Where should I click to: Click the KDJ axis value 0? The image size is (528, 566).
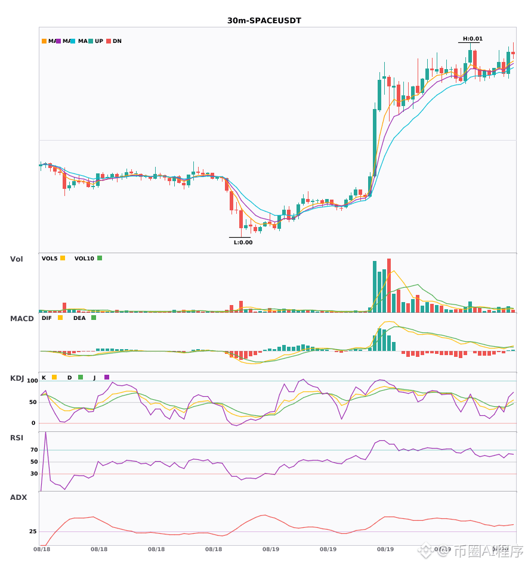pyautogui.click(x=33, y=423)
